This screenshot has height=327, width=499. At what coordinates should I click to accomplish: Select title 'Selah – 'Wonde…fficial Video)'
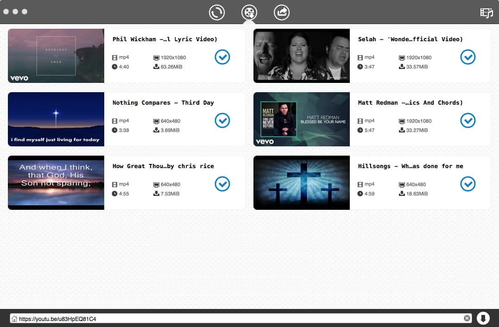[x=410, y=39]
